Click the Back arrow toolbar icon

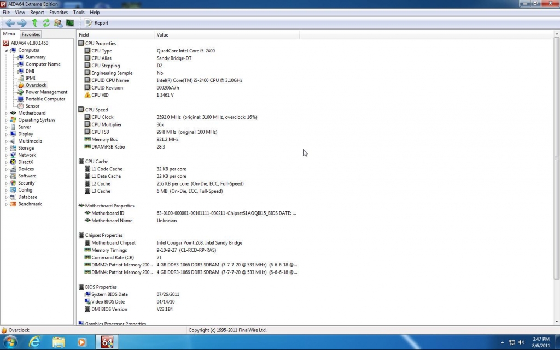click(x=10, y=23)
